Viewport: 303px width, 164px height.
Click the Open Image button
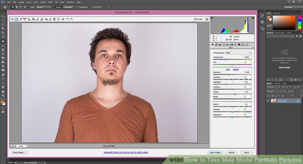pyautogui.click(x=215, y=152)
